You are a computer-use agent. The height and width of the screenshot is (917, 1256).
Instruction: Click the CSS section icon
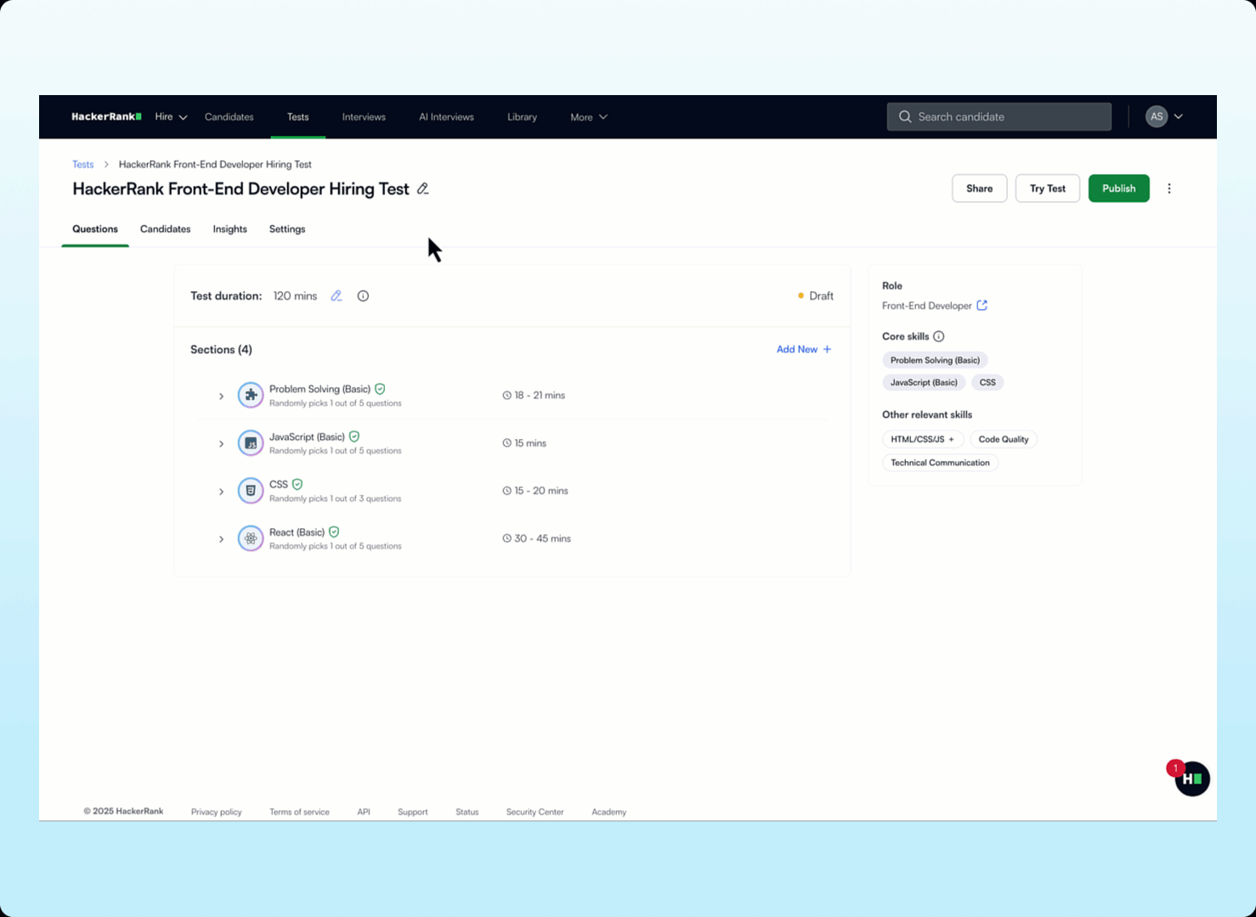[251, 490]
